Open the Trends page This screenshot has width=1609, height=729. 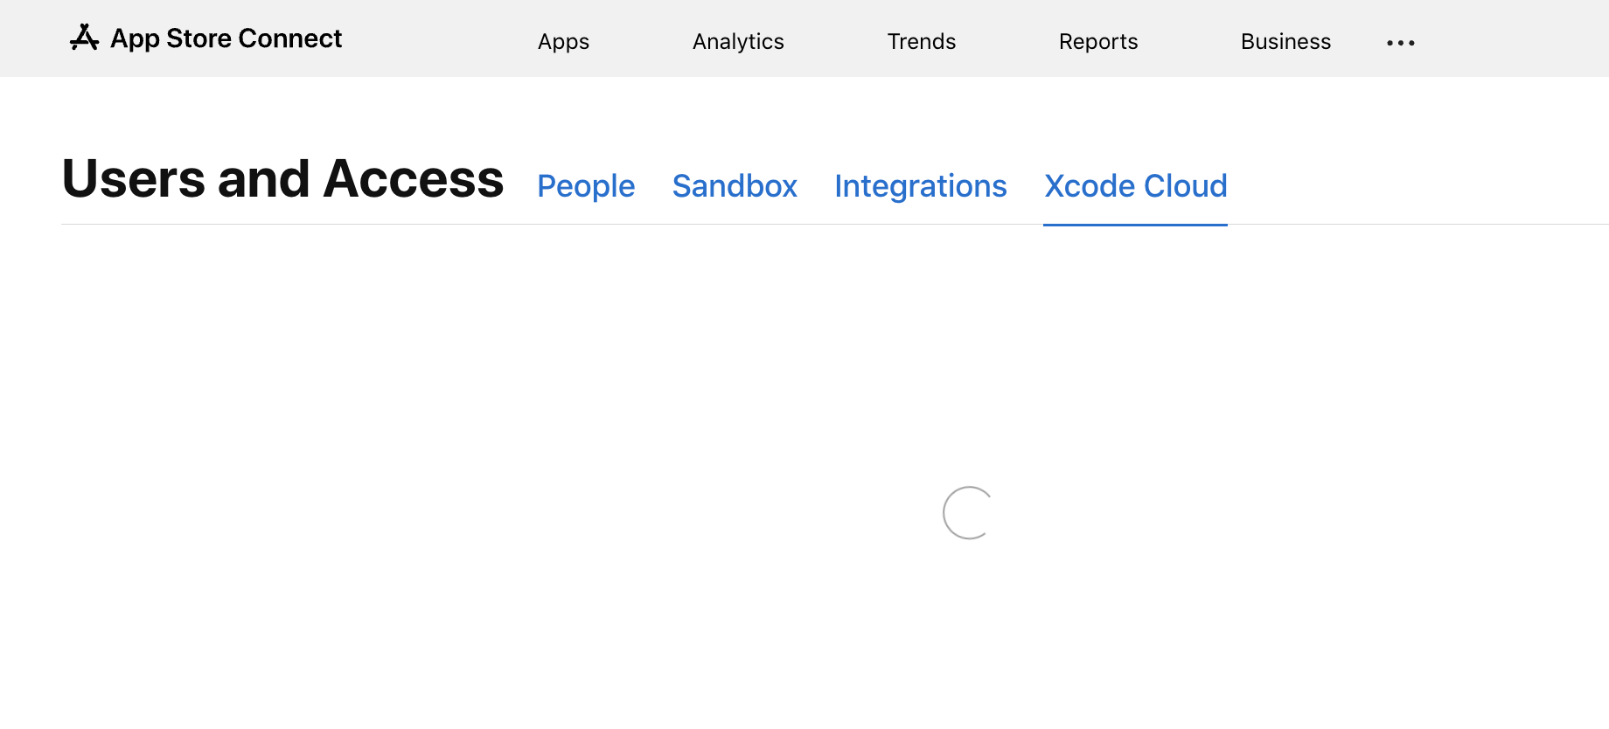(922, 41)
